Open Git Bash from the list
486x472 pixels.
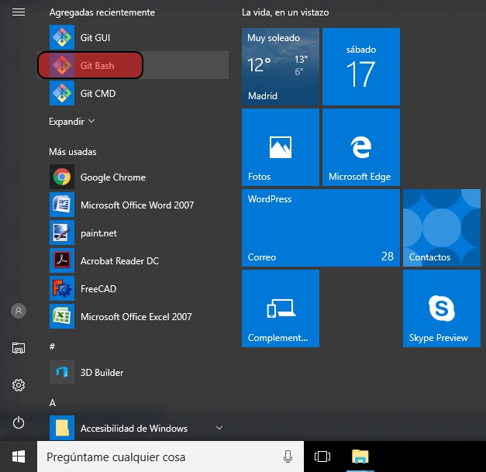click(133, 65)
